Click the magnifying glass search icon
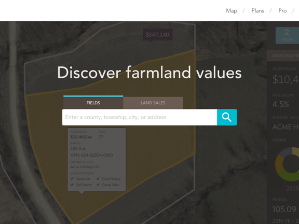This screenshot has width=299, height=224. pos(227,117)
